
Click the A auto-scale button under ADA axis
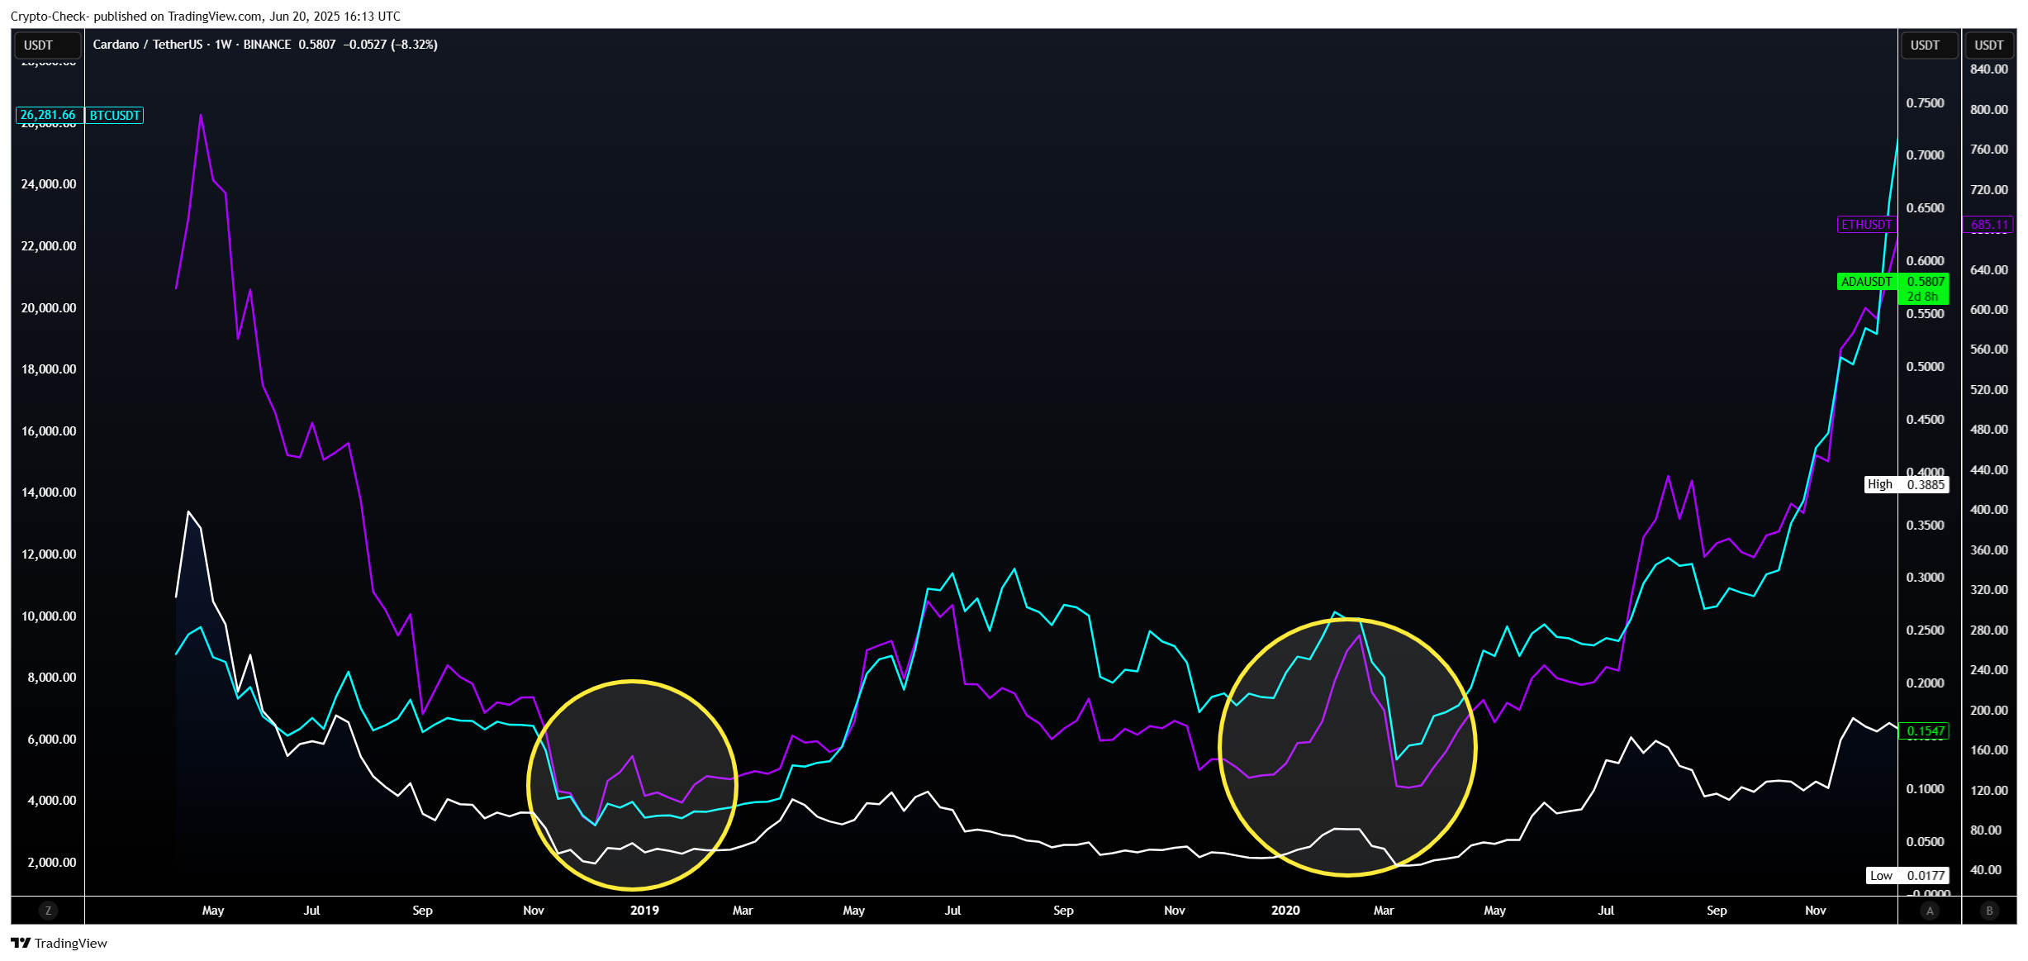(1930, 911)
